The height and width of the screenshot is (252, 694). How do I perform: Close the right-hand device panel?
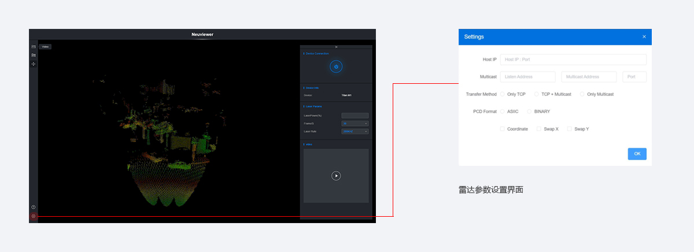coord(336,47)
